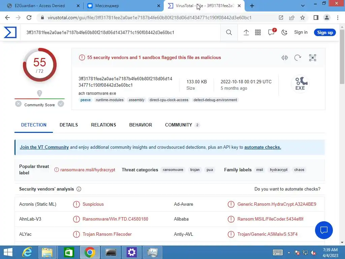This screenshot has width=345, height=259.
Task: Open the graph view icon
Action: point(312,58)
